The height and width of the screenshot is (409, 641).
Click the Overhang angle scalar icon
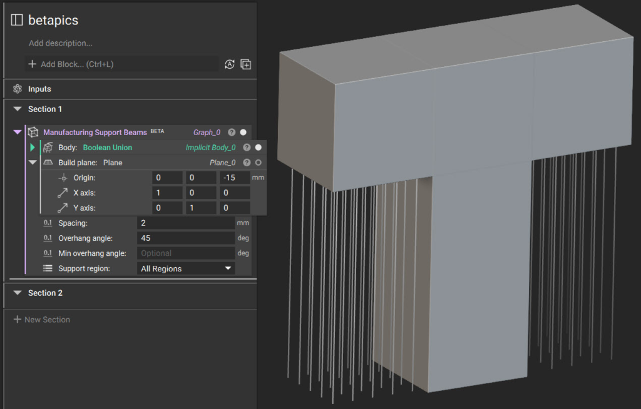(48, 238)
